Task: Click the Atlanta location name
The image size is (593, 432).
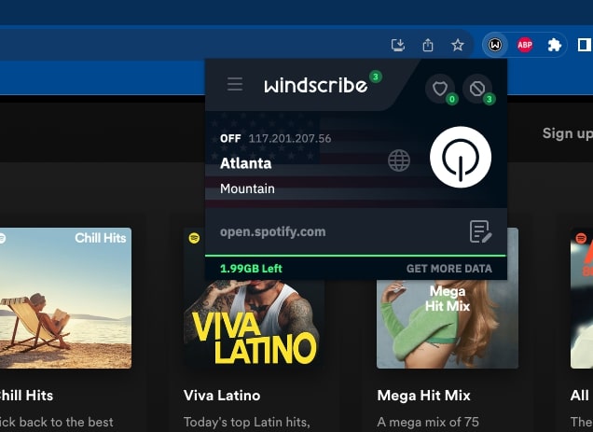Action: pos(246,163)
